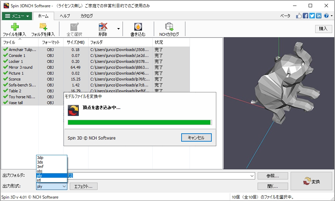This screenshot has height=201, width=335.
Task: Click the Facebook share icon
Action: (305, 16)
